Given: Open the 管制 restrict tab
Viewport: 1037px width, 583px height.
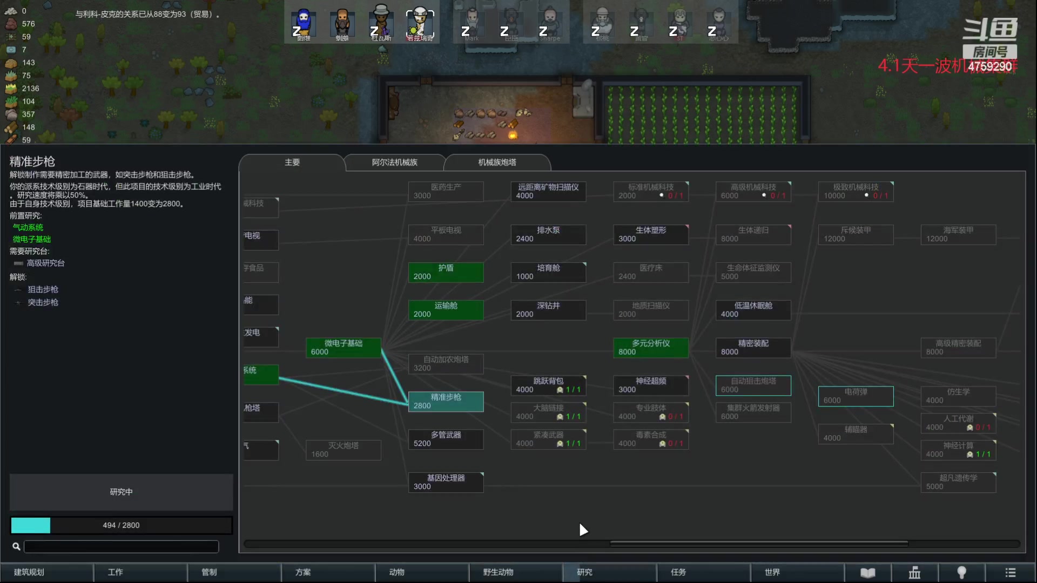Looking at the screenshot, I should point(234,573).
